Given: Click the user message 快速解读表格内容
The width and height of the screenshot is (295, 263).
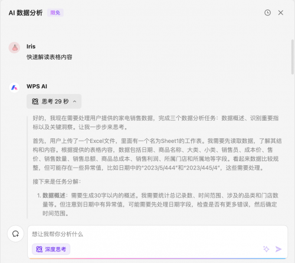Looking at the screenshot, I should (50, 57).
